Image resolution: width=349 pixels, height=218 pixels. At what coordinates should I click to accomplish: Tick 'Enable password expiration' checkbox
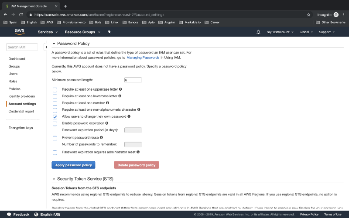(x=55, y=124)
